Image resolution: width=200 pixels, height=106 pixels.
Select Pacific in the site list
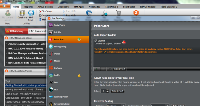pos(68,75)
